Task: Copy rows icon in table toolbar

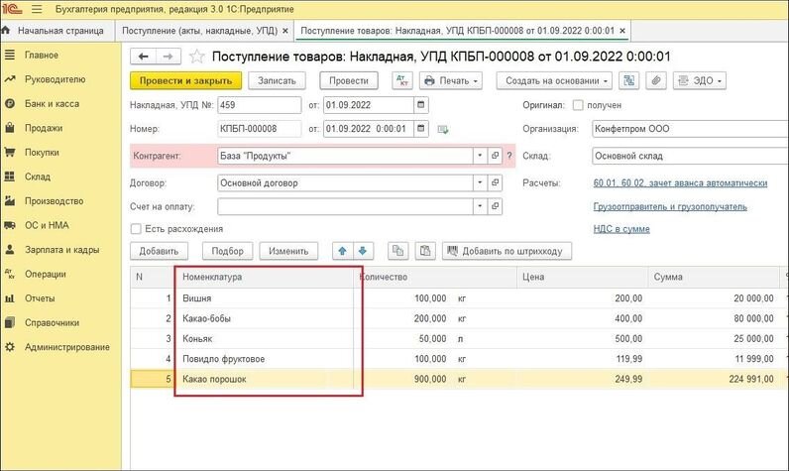Action: (x=398, y=251)
